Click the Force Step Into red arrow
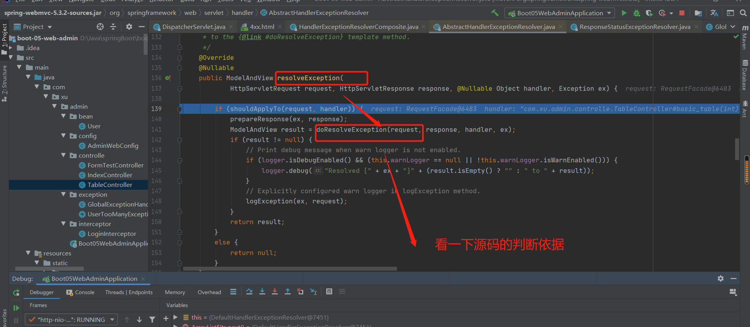The image size is (750, 327). 275,291
